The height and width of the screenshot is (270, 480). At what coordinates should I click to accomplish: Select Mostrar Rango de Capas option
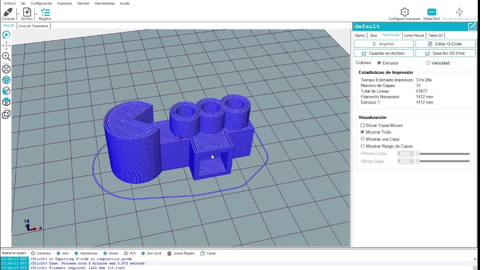pos(363,146)
